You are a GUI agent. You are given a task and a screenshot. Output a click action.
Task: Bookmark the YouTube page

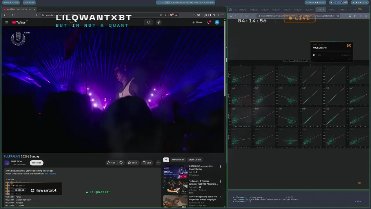tap(37, 15)
